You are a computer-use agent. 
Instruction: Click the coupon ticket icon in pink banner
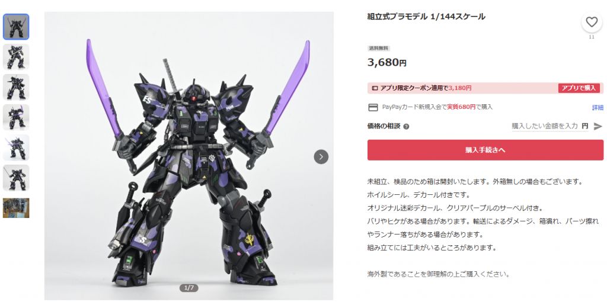click(x=375, y=88)
